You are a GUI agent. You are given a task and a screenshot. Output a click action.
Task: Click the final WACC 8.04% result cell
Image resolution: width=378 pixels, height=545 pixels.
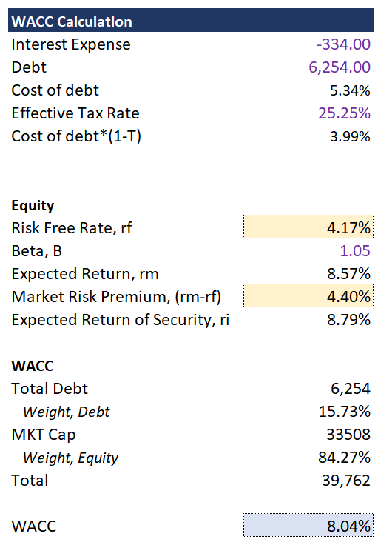308,525
